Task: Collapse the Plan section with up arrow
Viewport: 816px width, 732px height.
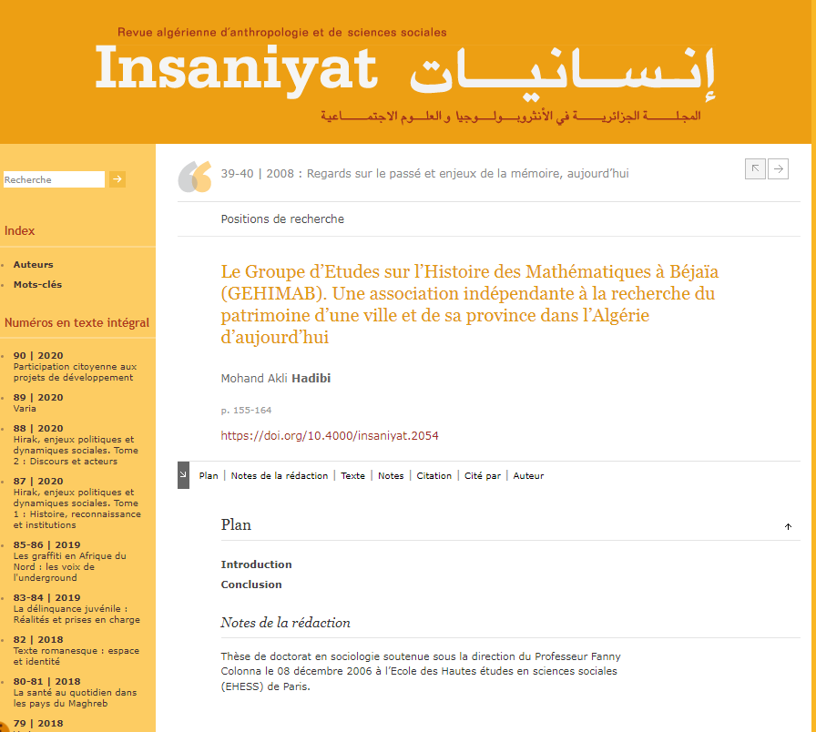Action: pyautogui.click(x=788, y=526)
